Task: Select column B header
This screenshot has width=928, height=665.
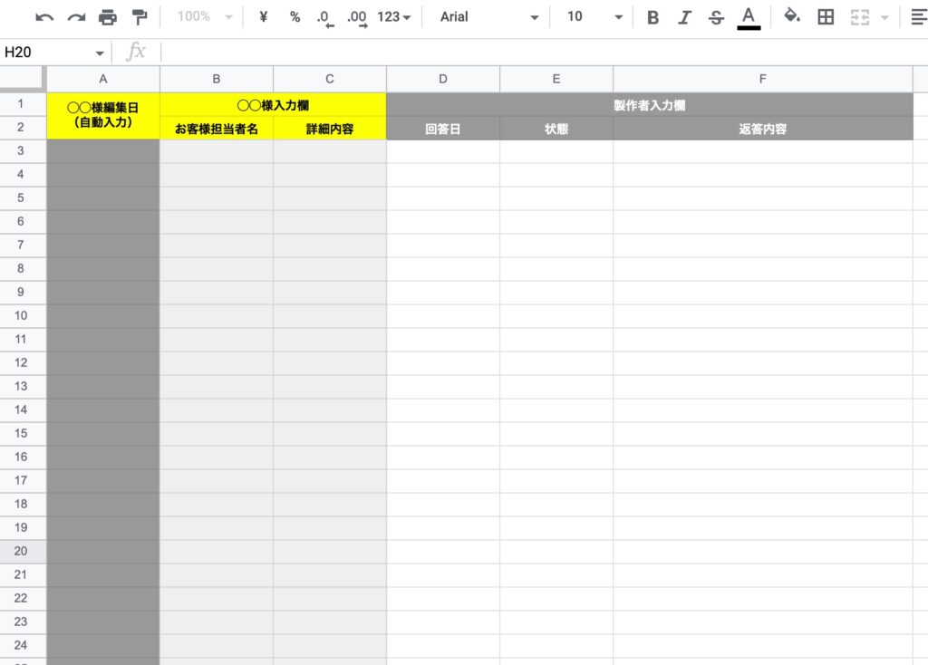Action: (x=217, y=79)
